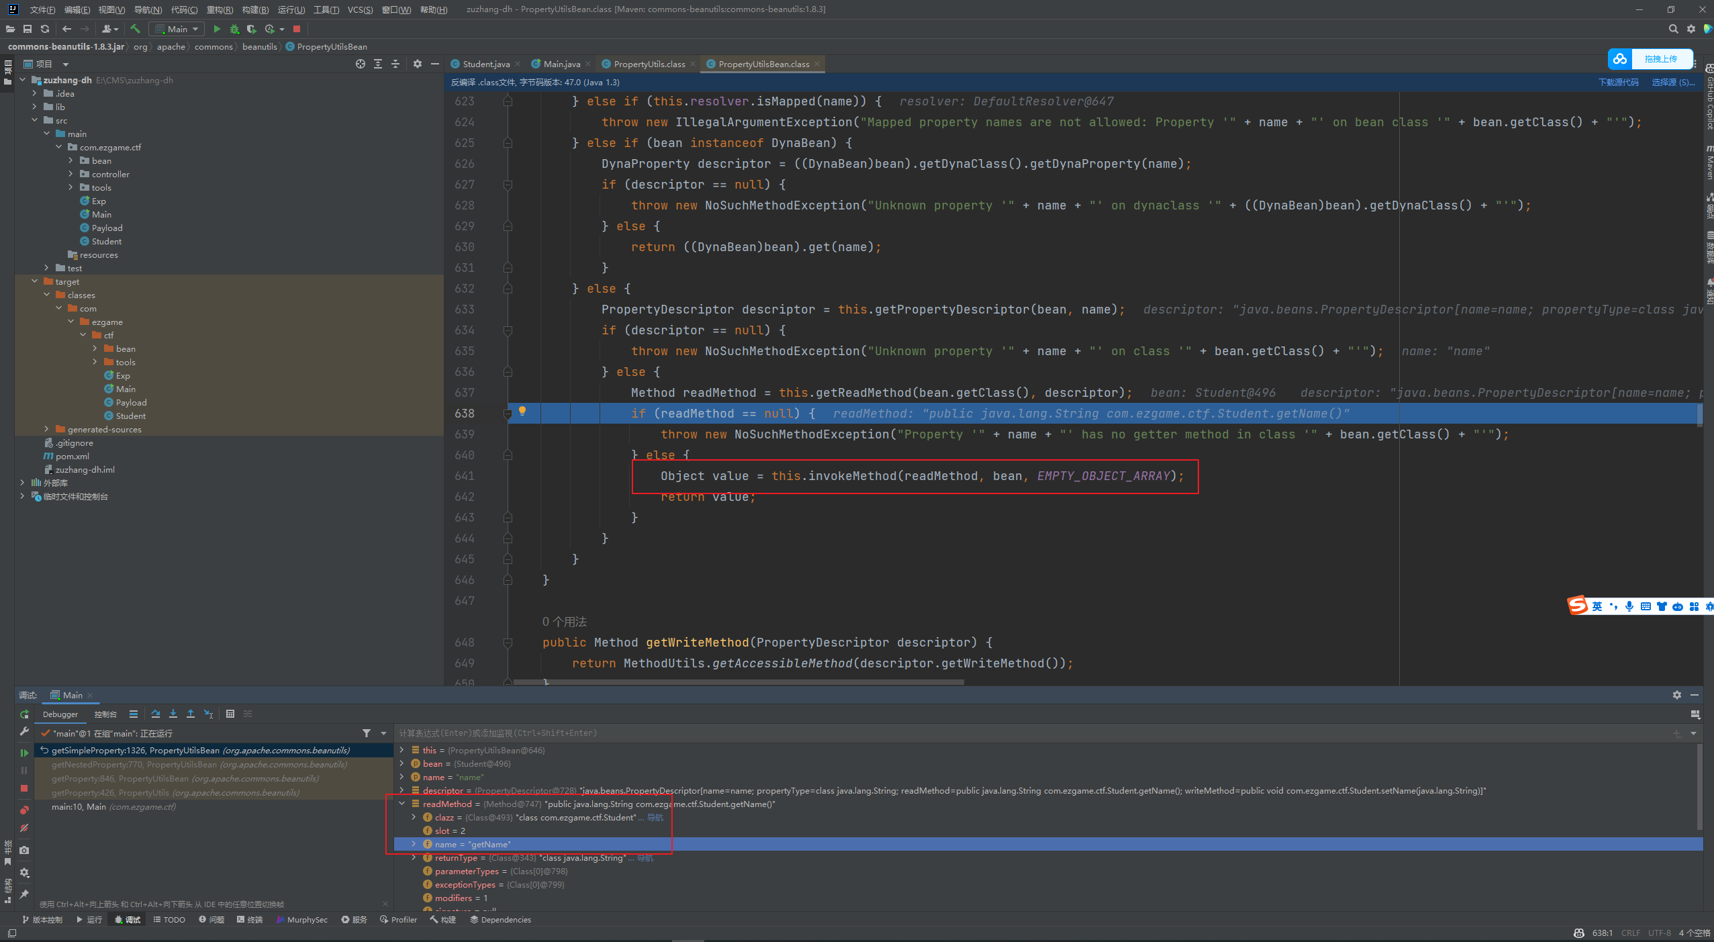Click the Reload from disk icon
The height and width of the screenshot is (942, 1714).
pos(45,29)
